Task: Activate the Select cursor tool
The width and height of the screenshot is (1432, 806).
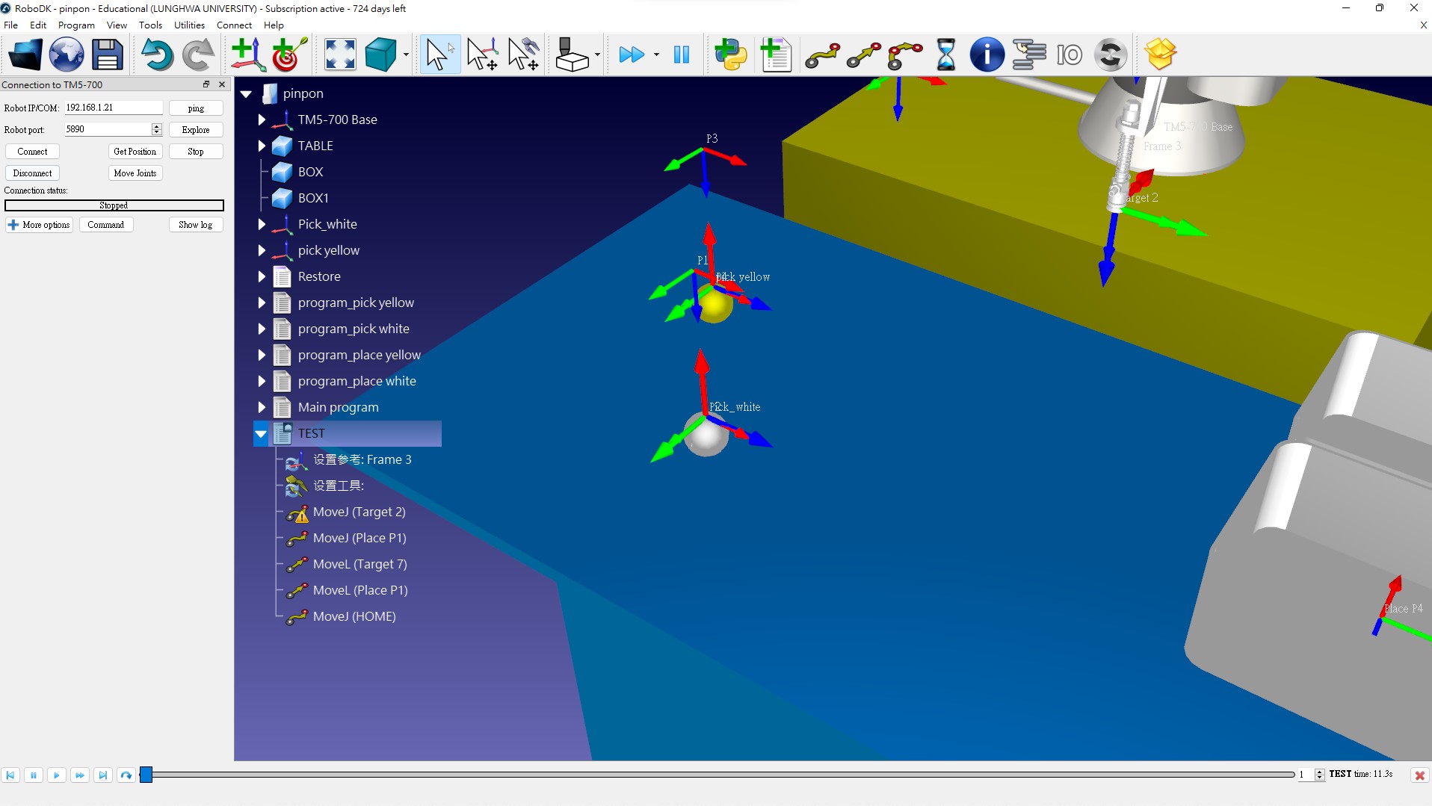Action: click(439, 55)
